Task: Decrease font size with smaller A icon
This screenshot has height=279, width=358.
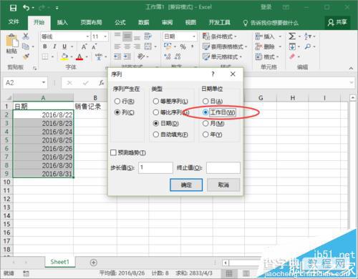Action: 95,46
